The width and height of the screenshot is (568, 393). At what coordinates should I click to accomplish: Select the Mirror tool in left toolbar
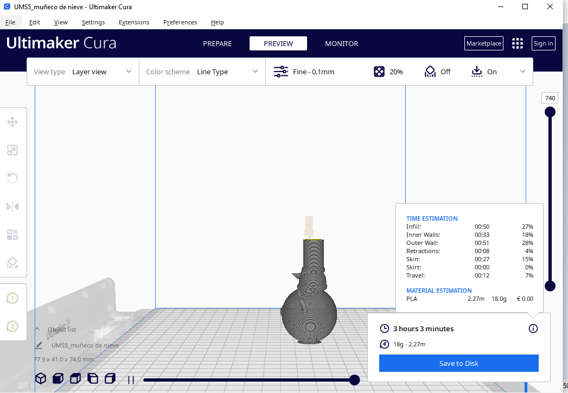pyautogui.click(x=12, y=207)
